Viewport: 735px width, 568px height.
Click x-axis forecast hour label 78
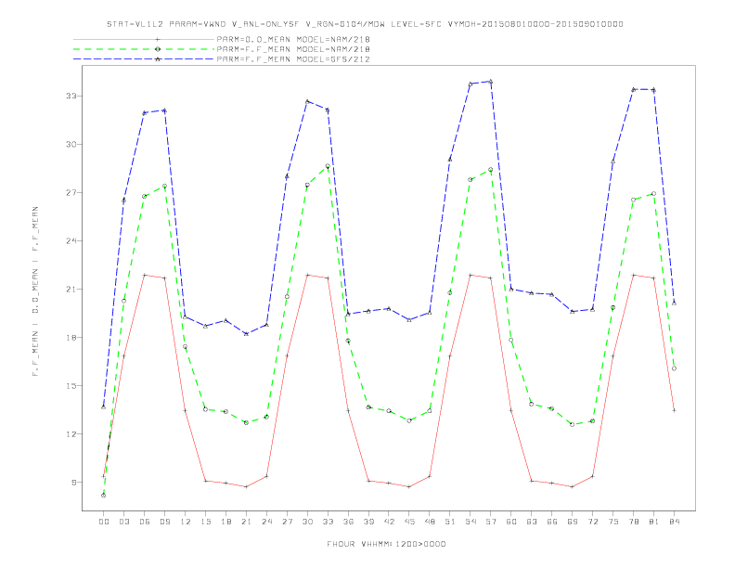click(633, 522)
